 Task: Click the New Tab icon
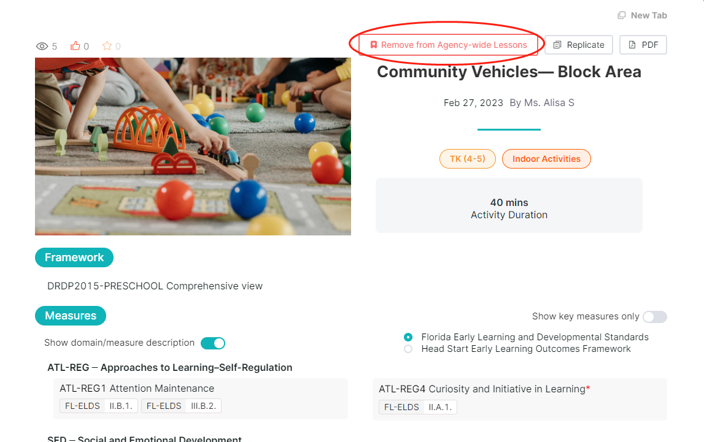tap(621, 15)
